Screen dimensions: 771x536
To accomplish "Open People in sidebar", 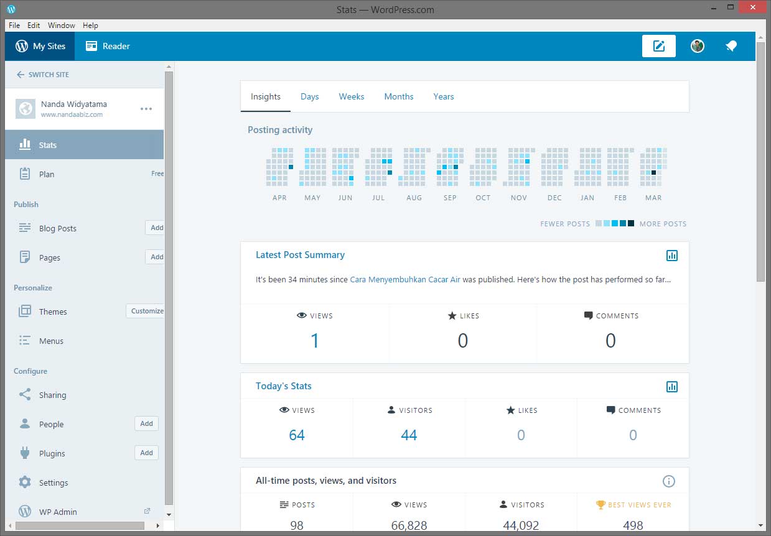I will (51, 424).
